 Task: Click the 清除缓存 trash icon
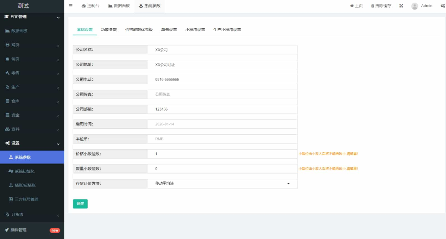[372, 6]
